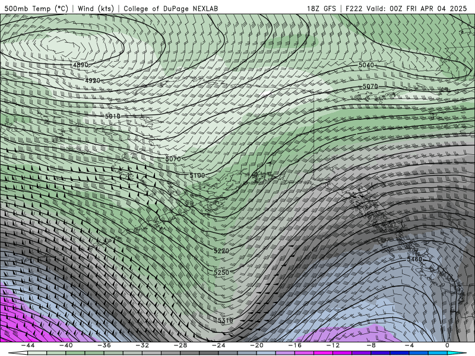Select the 5040 contour label
This screenshot has height=356, width=475.
(x=366, y=65)
